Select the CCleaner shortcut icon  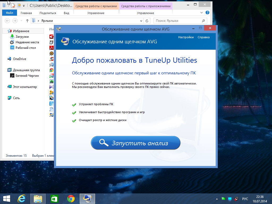(52, 59)
